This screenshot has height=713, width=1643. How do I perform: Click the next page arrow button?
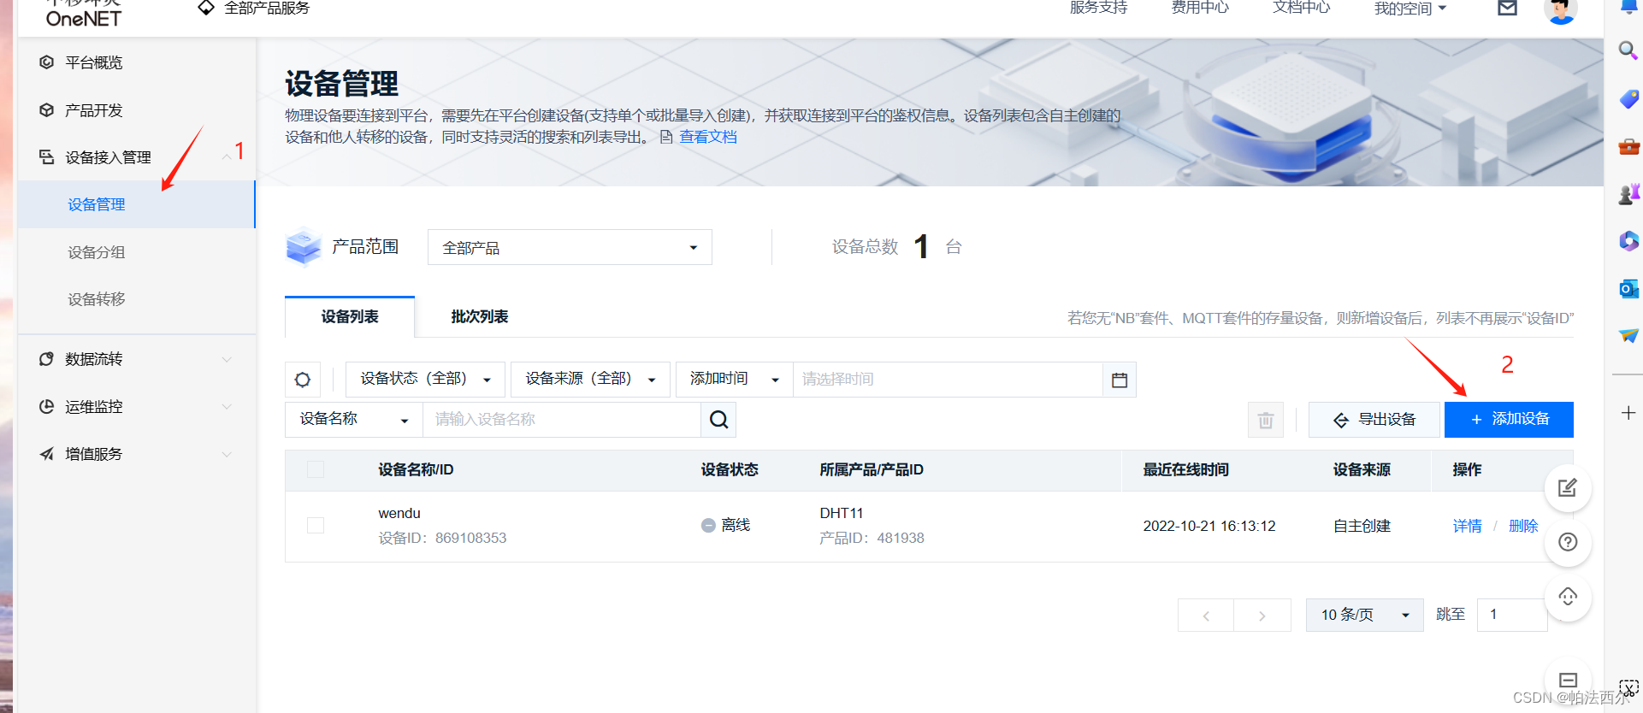click(x=1262, y=616)
